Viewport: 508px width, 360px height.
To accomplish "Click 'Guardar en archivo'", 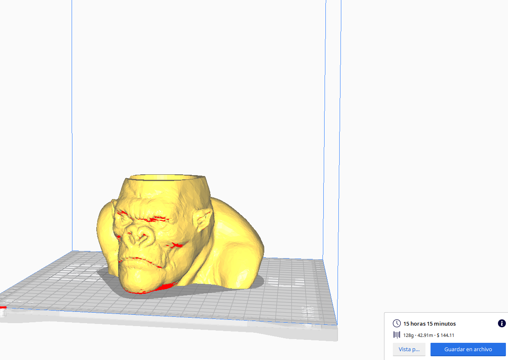I will (x=468, y=349).
